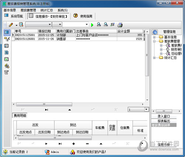Image resolution: width=185 pixels, height=157 pixels.
Task: Select the 费用明细 tab
Action: [x=20, y=116]
